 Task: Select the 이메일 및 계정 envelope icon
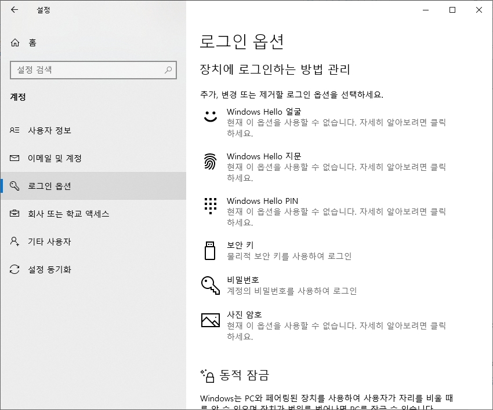[x=14, y=158]
